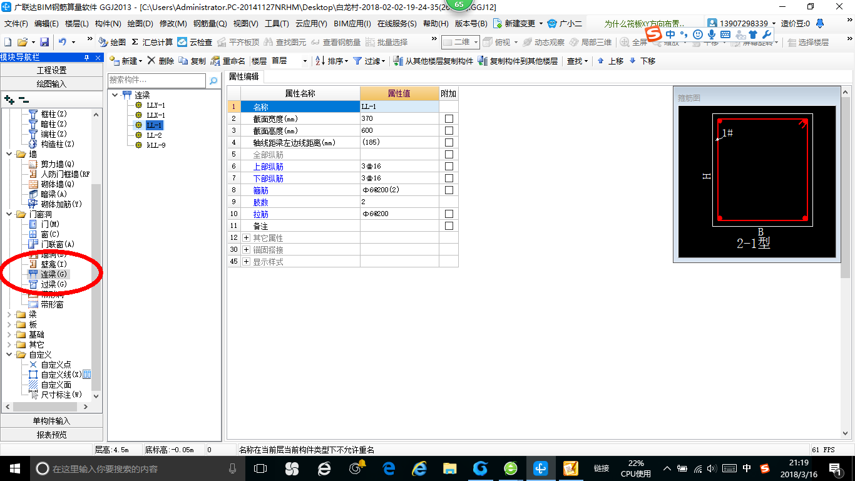Click the notification bell icon
Image resolution: width=855 pixels, height=481 pixels.
point(819,23)
